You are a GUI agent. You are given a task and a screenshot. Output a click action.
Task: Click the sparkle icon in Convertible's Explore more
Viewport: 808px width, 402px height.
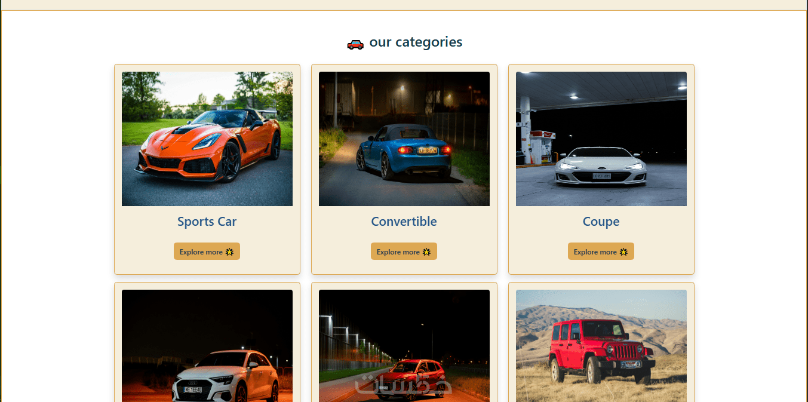[426, 252]
